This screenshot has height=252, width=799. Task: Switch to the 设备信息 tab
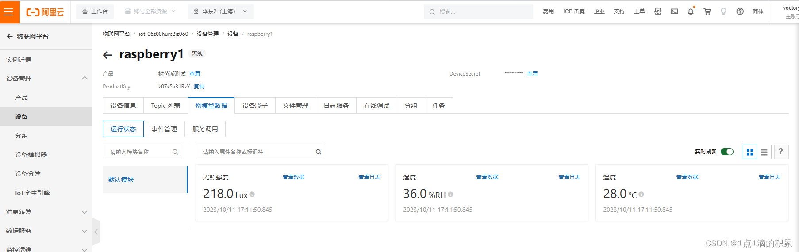(123, 106)
